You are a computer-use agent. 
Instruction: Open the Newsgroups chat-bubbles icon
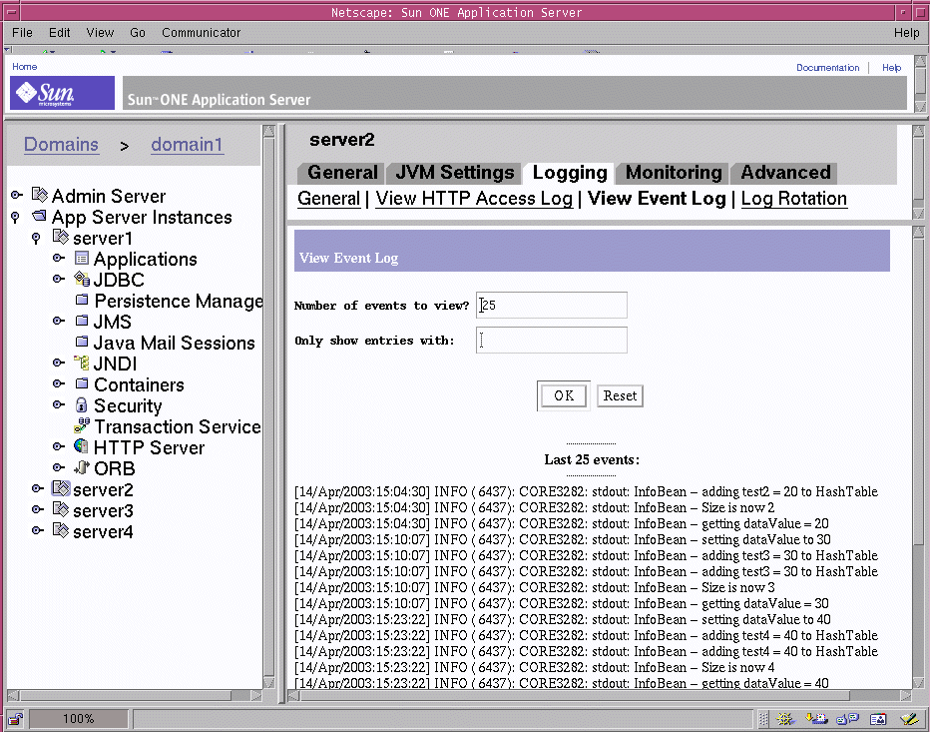click(x=847, y=719)
